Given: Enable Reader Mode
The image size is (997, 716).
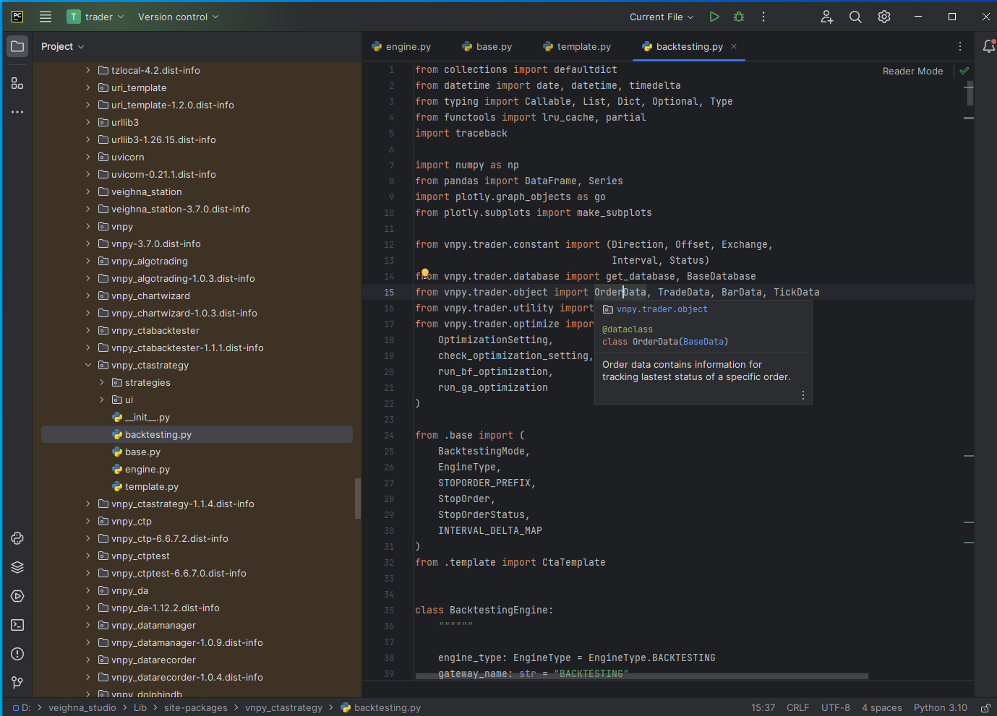Looking at the screenshot, I should point(912,71).
